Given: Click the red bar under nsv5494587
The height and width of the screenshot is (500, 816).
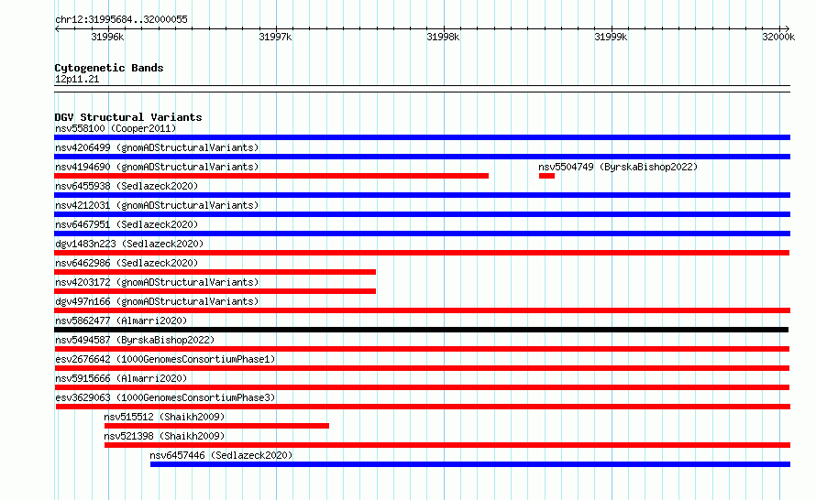Looking at the screenshot, I should coord(422,349).
